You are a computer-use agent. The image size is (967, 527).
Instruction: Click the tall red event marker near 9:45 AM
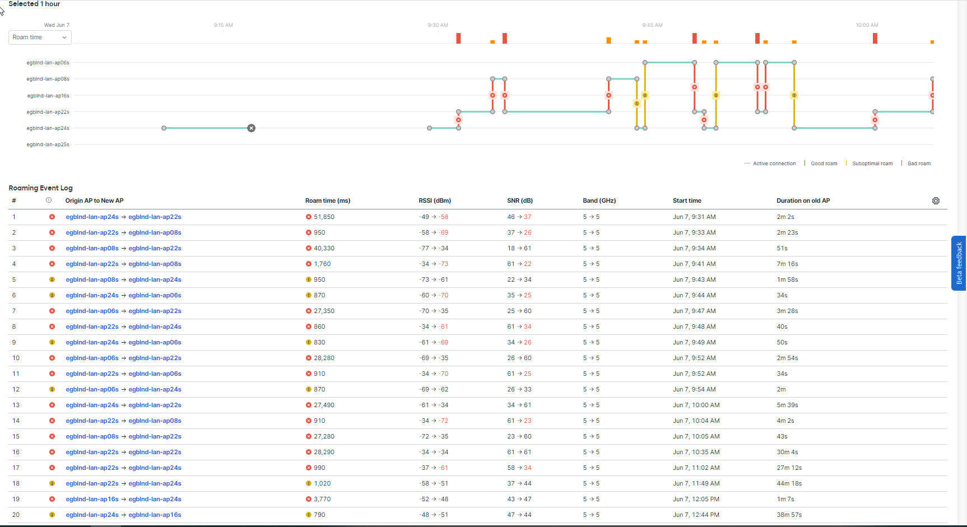pyautogui.click(x=694, y=38)
